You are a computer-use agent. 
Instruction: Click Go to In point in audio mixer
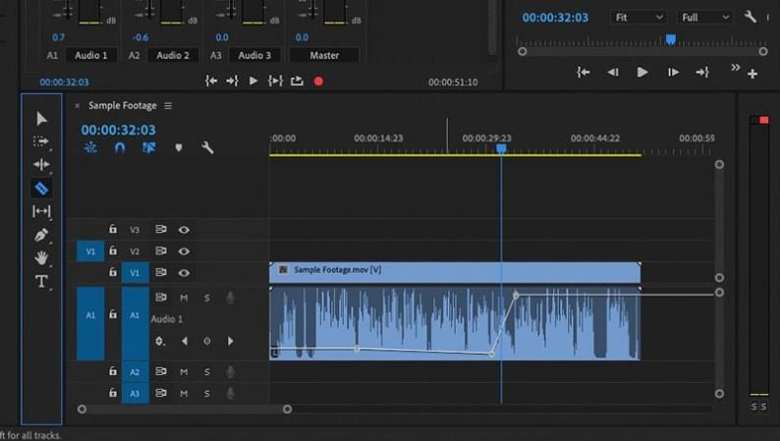tap(211, 82)
